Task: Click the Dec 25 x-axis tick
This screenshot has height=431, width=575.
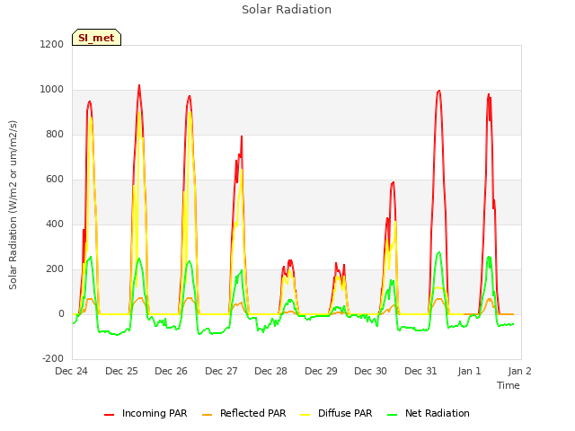Action: pyautogui.click(x=121, y=371)
